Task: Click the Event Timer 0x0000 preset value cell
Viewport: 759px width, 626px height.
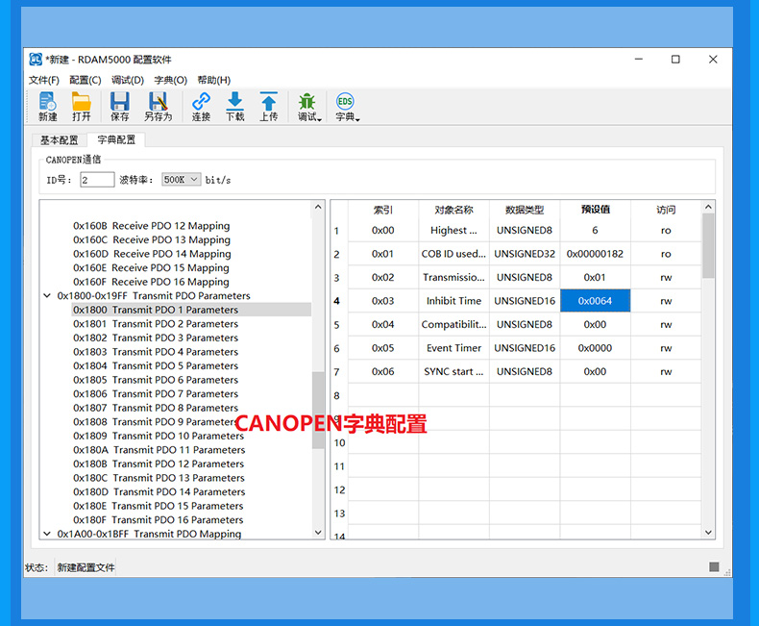Action: (x=595, y=348)
